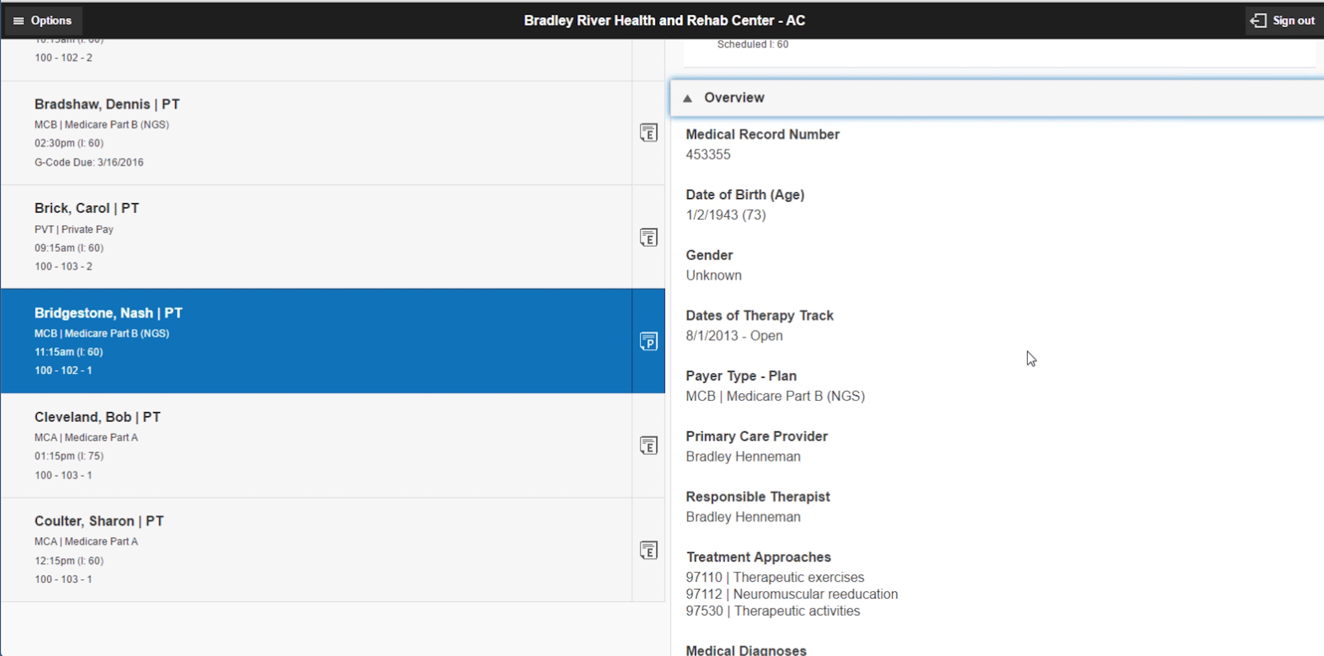Screen dimensions: 1324x656
Task: Open Brick, Carol evaluation document icon
Action: 648,237
